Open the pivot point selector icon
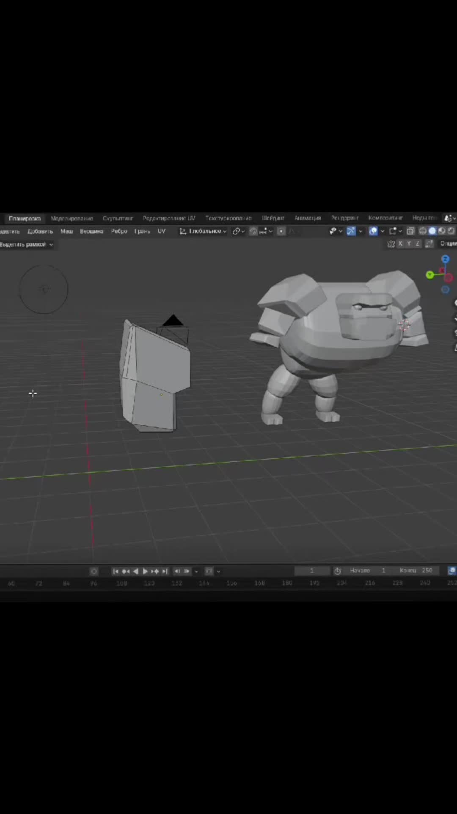The width and height of the screenshot is (457, 814). click(x=239, y=231)
